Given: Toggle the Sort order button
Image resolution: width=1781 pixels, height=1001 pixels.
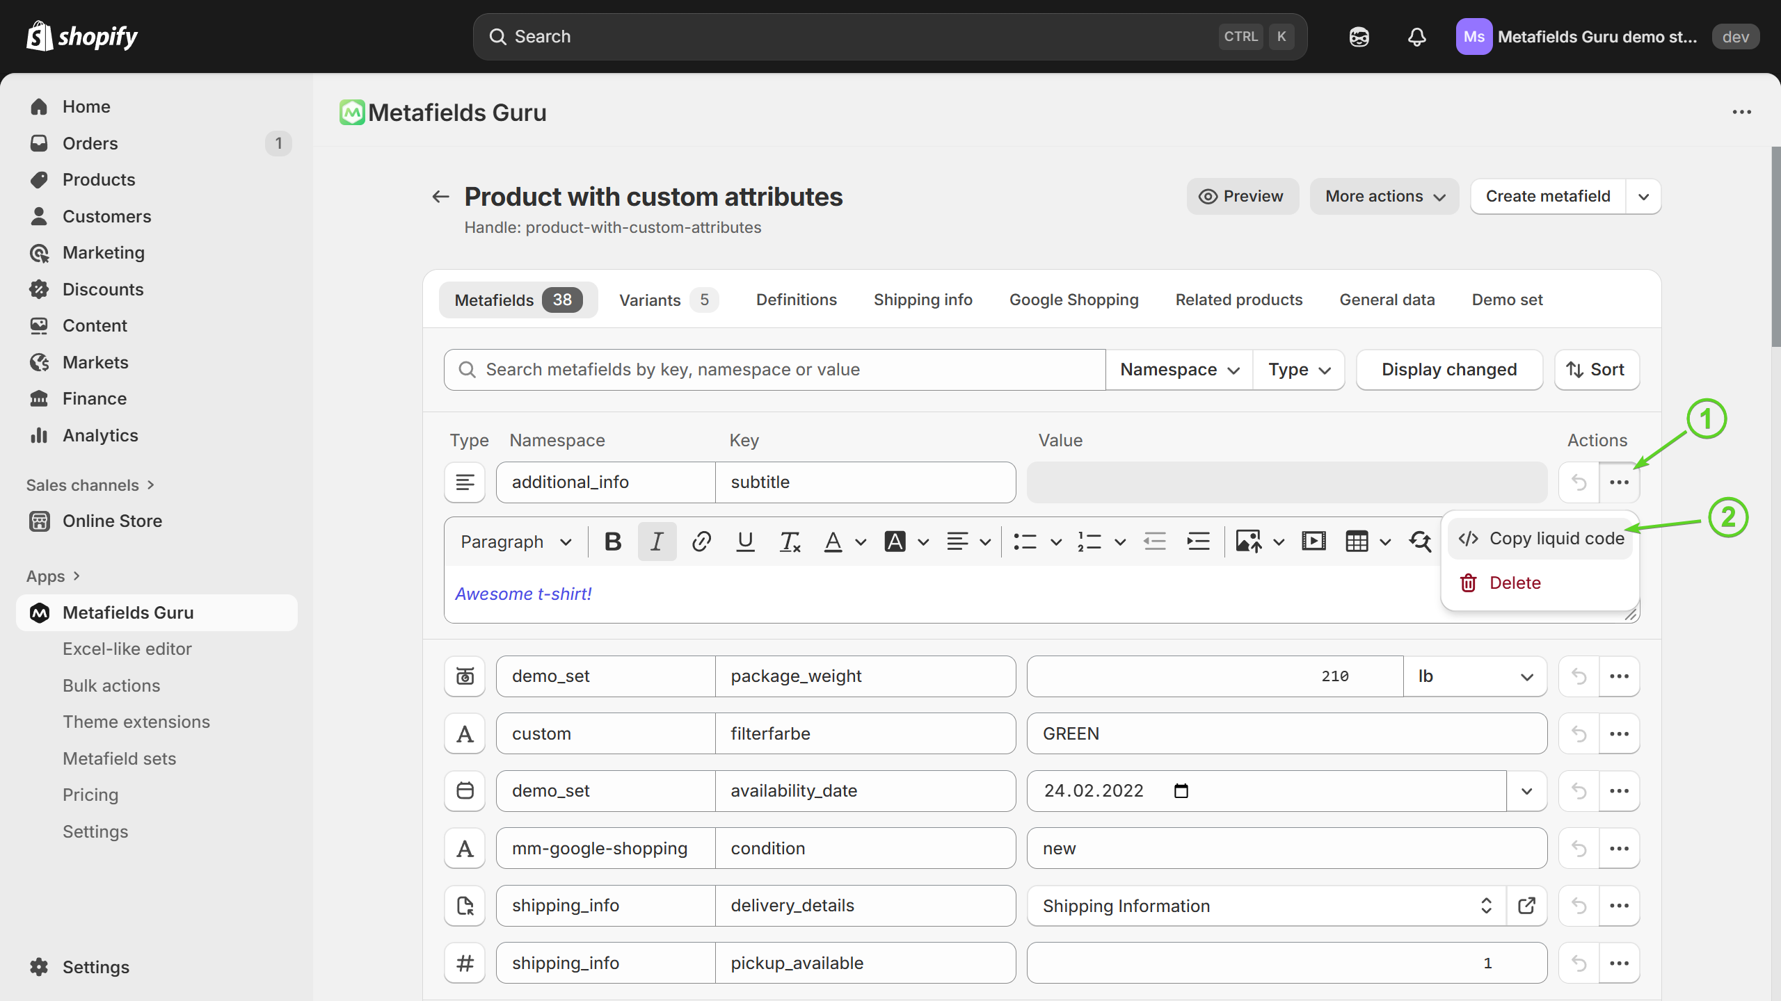Looking at the screenshot, I should tap(1596, 370).
